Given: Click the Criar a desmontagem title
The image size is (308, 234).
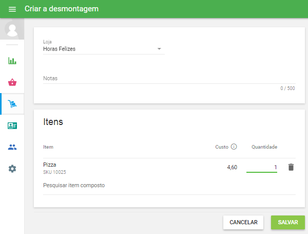Looking at the screenshot, I should [62, 9].
